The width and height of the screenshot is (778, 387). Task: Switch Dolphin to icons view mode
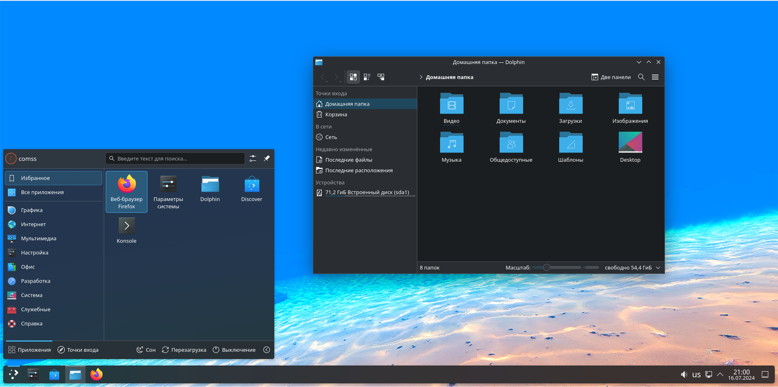pos(353,77)
